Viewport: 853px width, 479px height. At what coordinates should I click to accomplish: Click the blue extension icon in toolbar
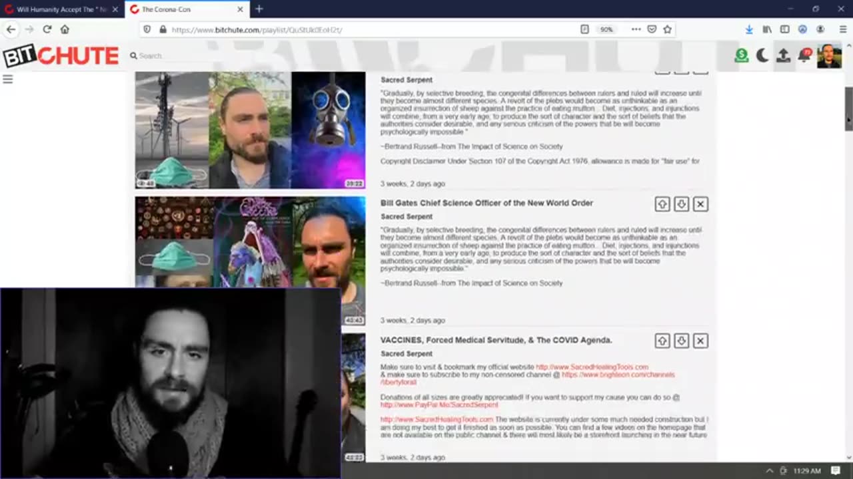pos(802,29)
